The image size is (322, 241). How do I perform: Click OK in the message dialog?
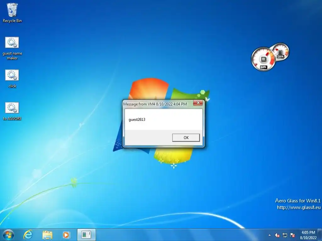click(186, 138)
